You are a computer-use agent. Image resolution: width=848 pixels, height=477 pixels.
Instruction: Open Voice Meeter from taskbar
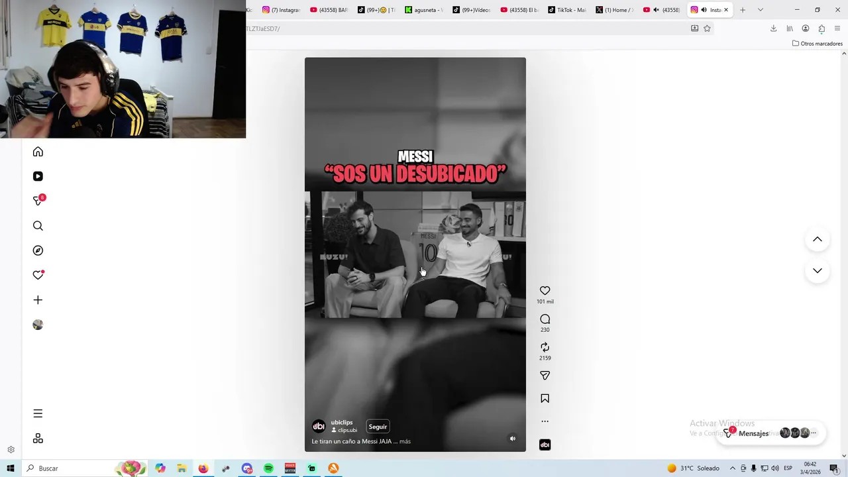click(290, 468)
